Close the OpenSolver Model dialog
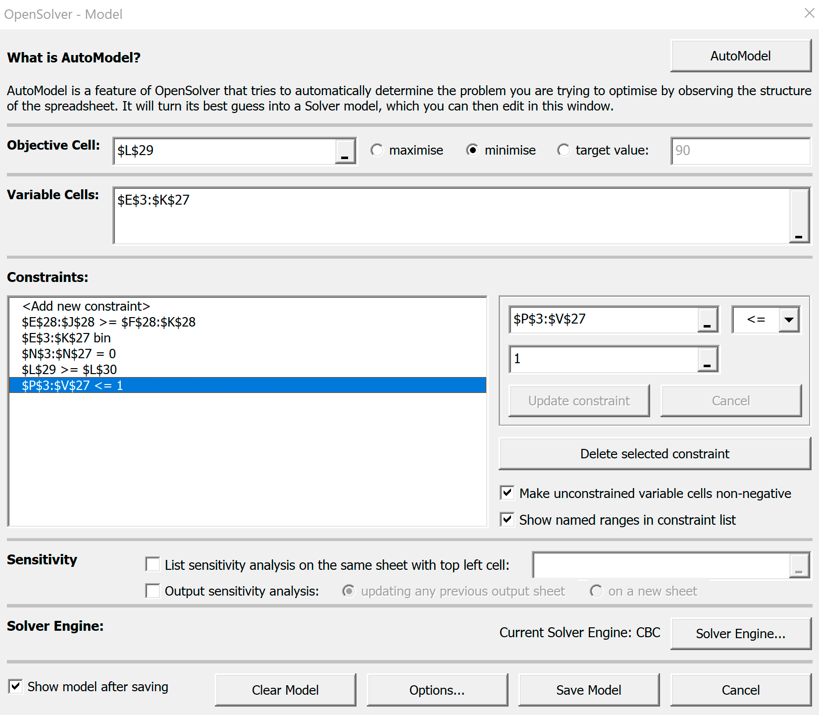Image resolution: width=819 pixels, height=715 pixels. pos(809,13)
